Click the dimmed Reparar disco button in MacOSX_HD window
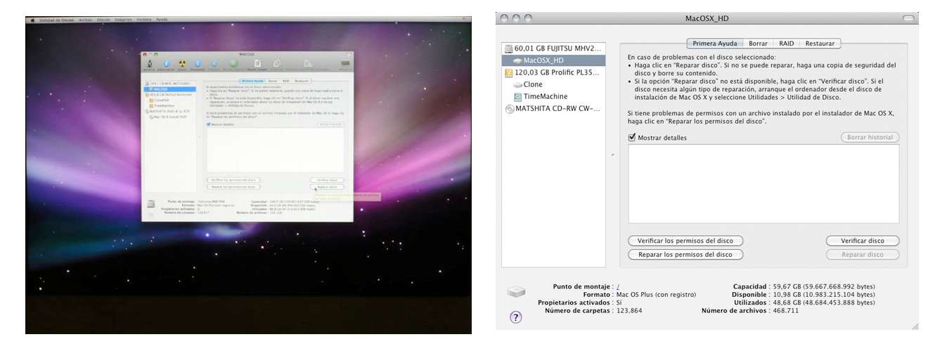 [863, 255]
